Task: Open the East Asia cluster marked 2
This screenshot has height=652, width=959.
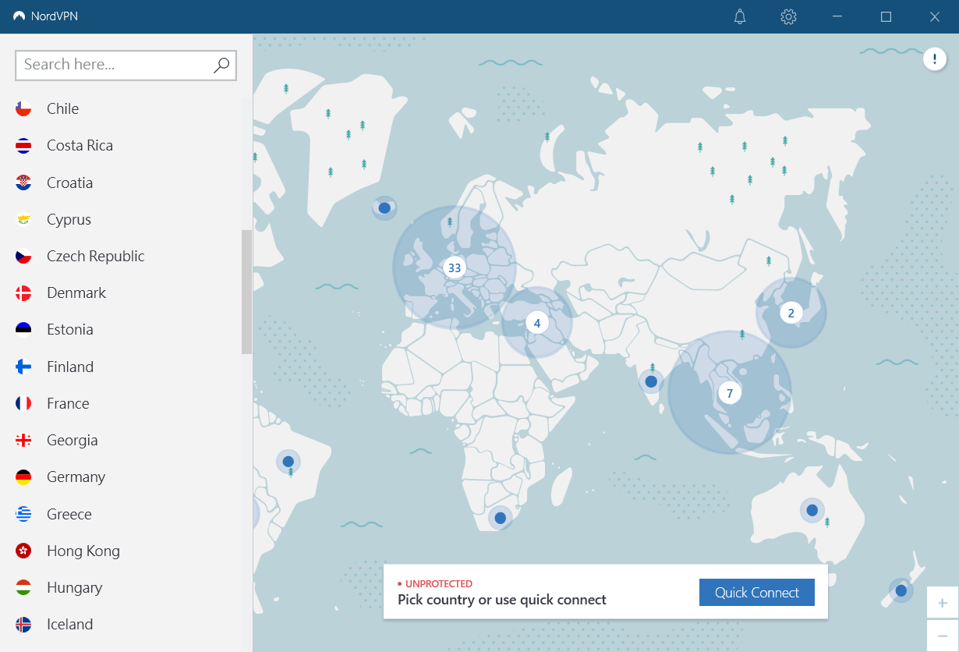Action: [x=791, y=313]
